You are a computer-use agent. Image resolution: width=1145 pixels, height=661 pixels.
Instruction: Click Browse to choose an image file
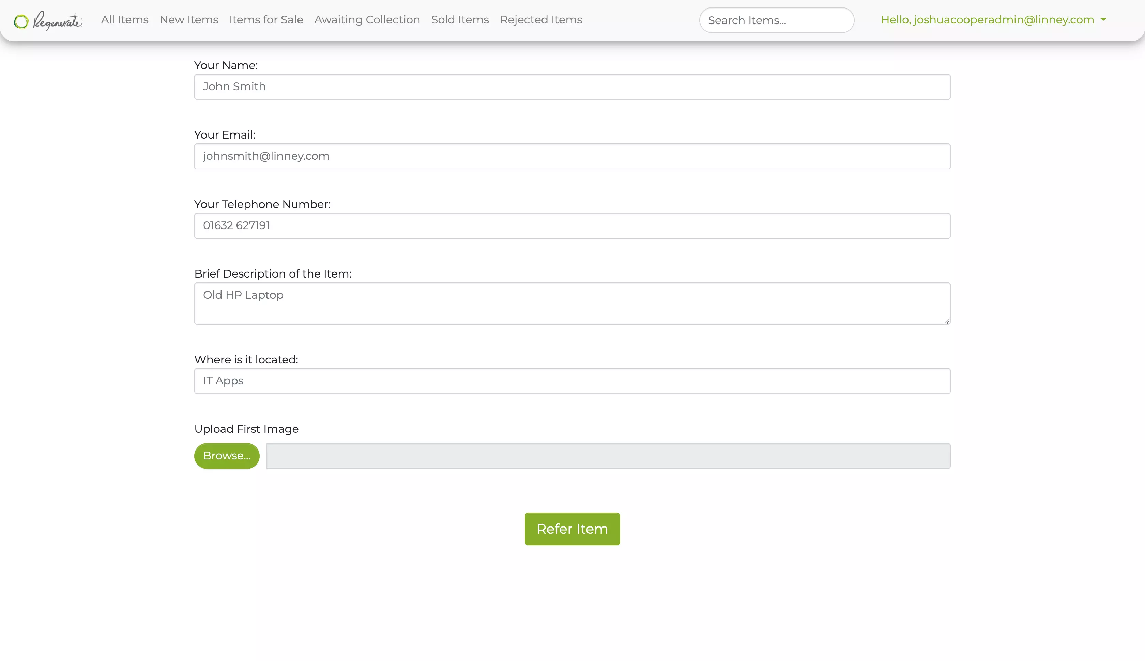coord(227,456)
